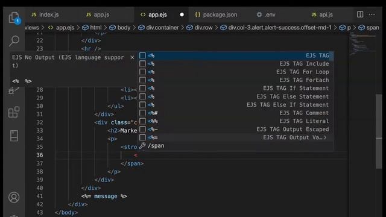The width and height of the screenshot is (386, 217).
Task: Choose EJS TAG Else If Statement suggestion
Action: point(236,104)
